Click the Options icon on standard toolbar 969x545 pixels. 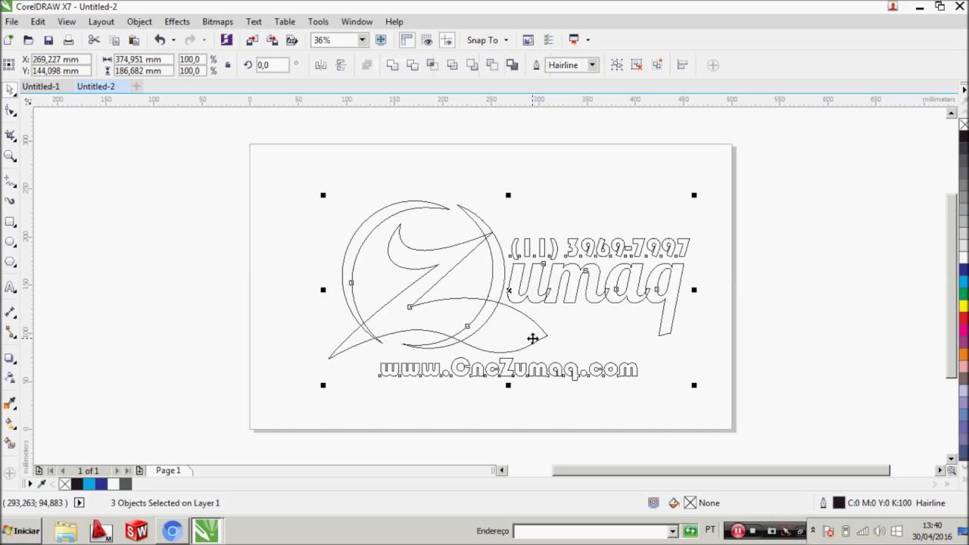pyautogui.click(x=548, y=40)
